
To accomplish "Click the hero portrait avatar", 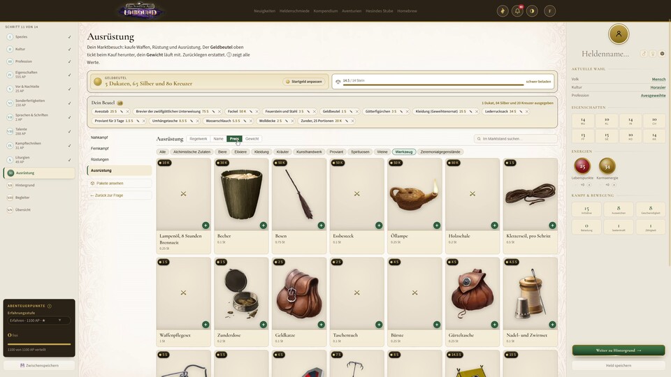I will pos(619,34).
